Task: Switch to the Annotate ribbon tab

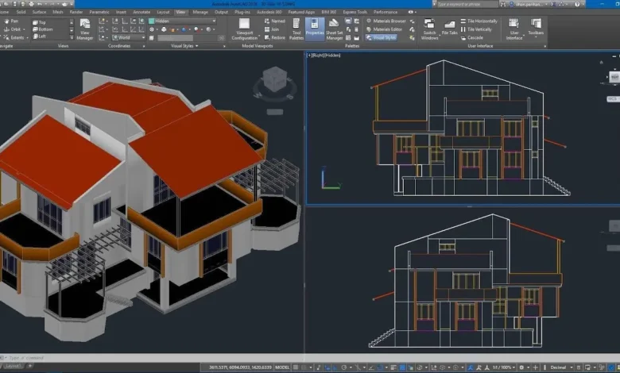Action: pos(141,12)
